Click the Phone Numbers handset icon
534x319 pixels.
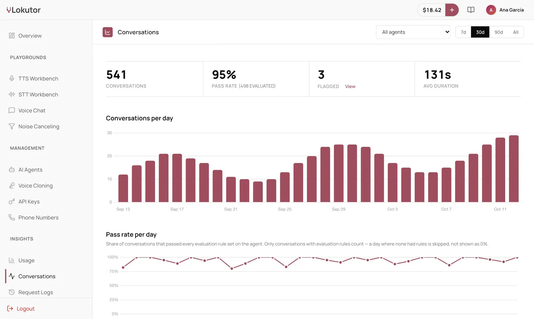12,217
